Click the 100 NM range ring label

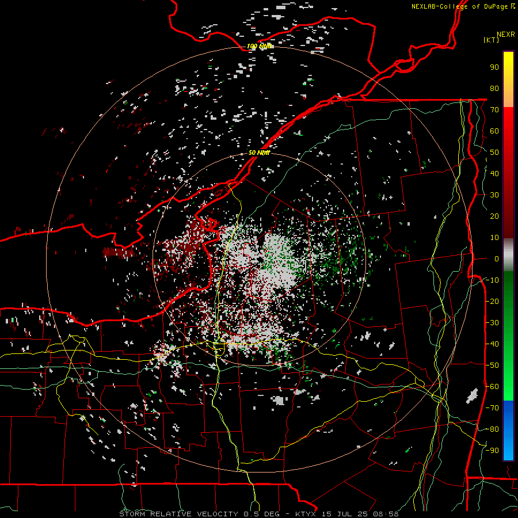pyautogui.click(x=259, y=46)
